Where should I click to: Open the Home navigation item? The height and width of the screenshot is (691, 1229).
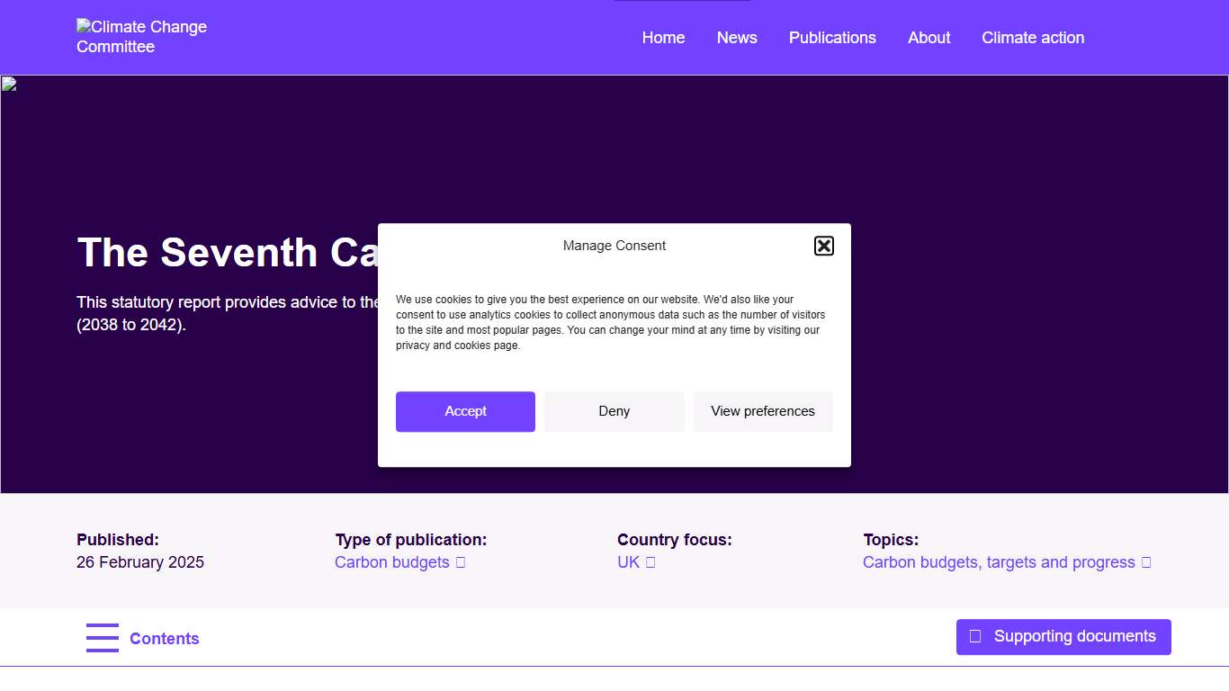pyautogui.click(x=663, y=38)
